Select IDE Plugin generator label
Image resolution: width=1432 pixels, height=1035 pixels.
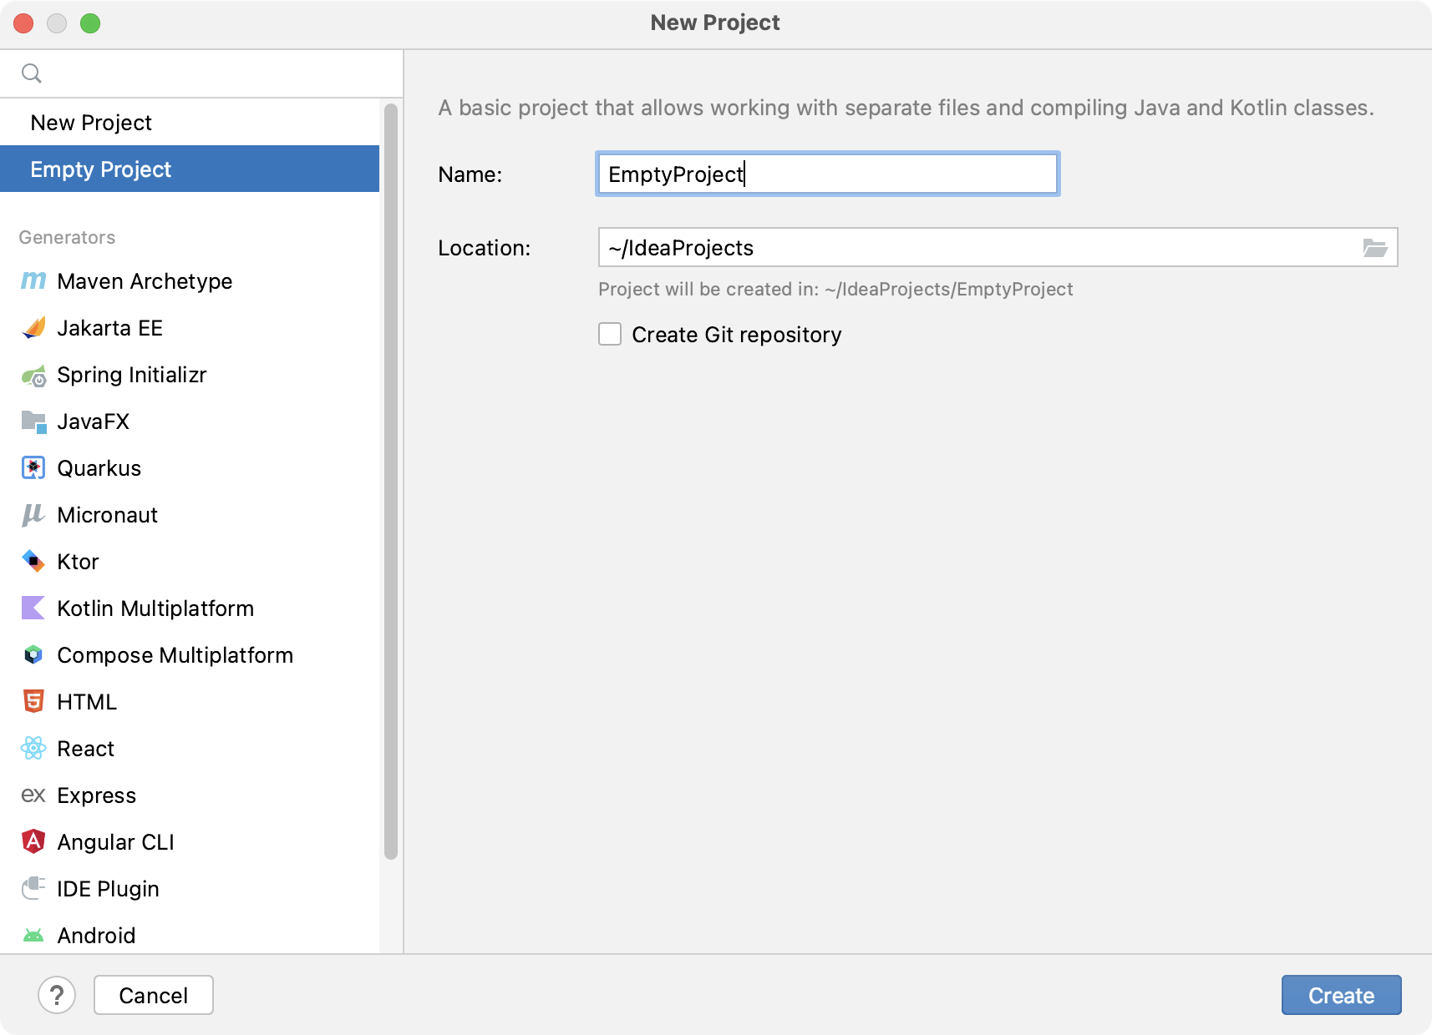click(x=108, y=889)
